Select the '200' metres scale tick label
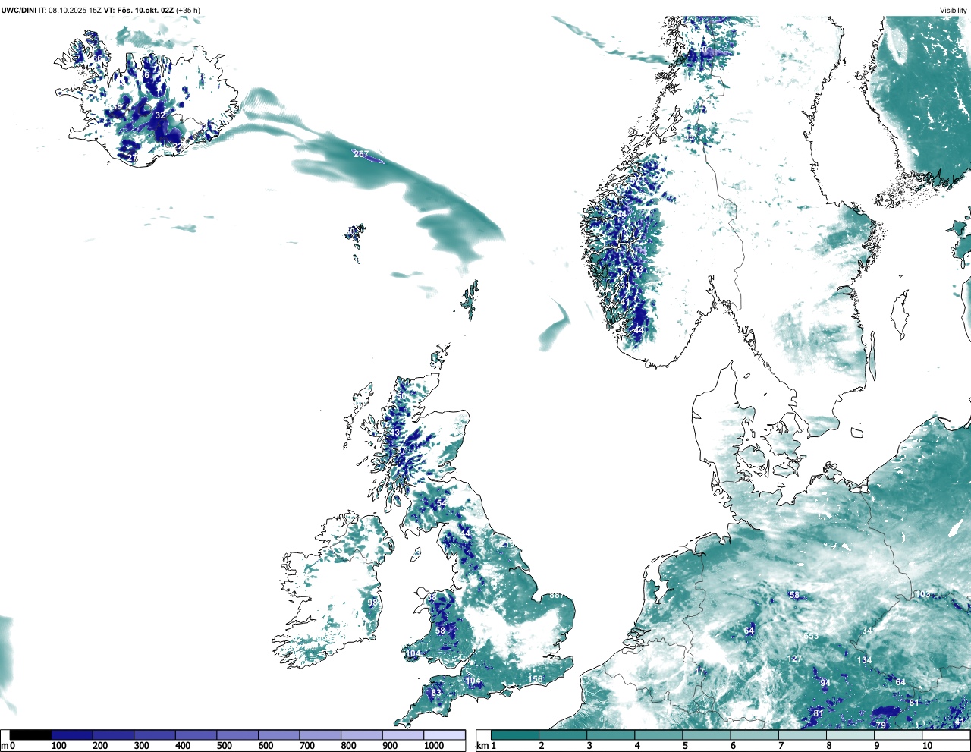Screen dimensions: 971x752 (100, 746)
